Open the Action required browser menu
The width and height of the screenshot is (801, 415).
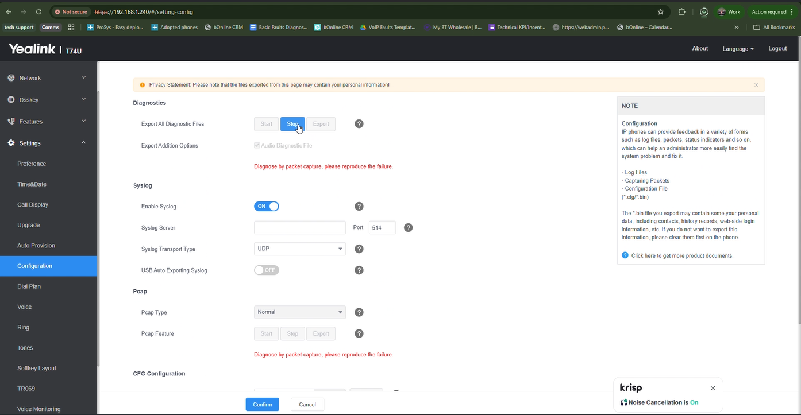click(772, 11)
